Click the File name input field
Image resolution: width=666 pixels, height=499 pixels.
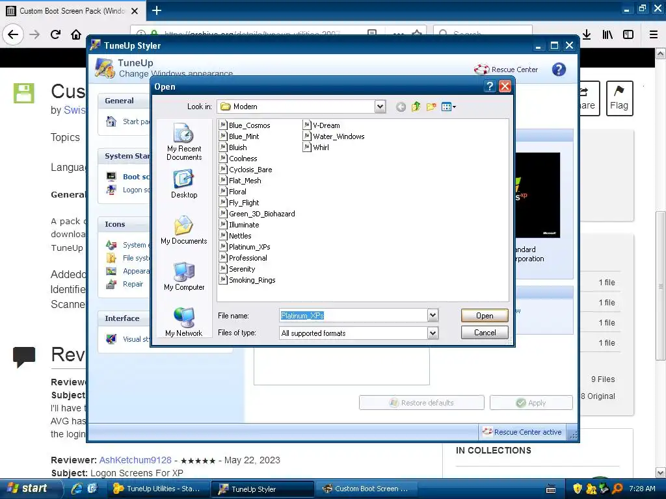tap(353, 315)
